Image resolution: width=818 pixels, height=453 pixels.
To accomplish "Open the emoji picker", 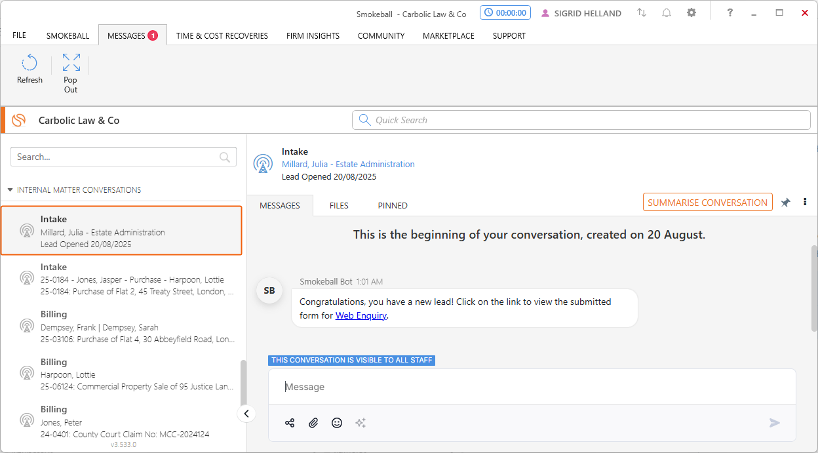I will pyautogui.click(x=337, y=423).
